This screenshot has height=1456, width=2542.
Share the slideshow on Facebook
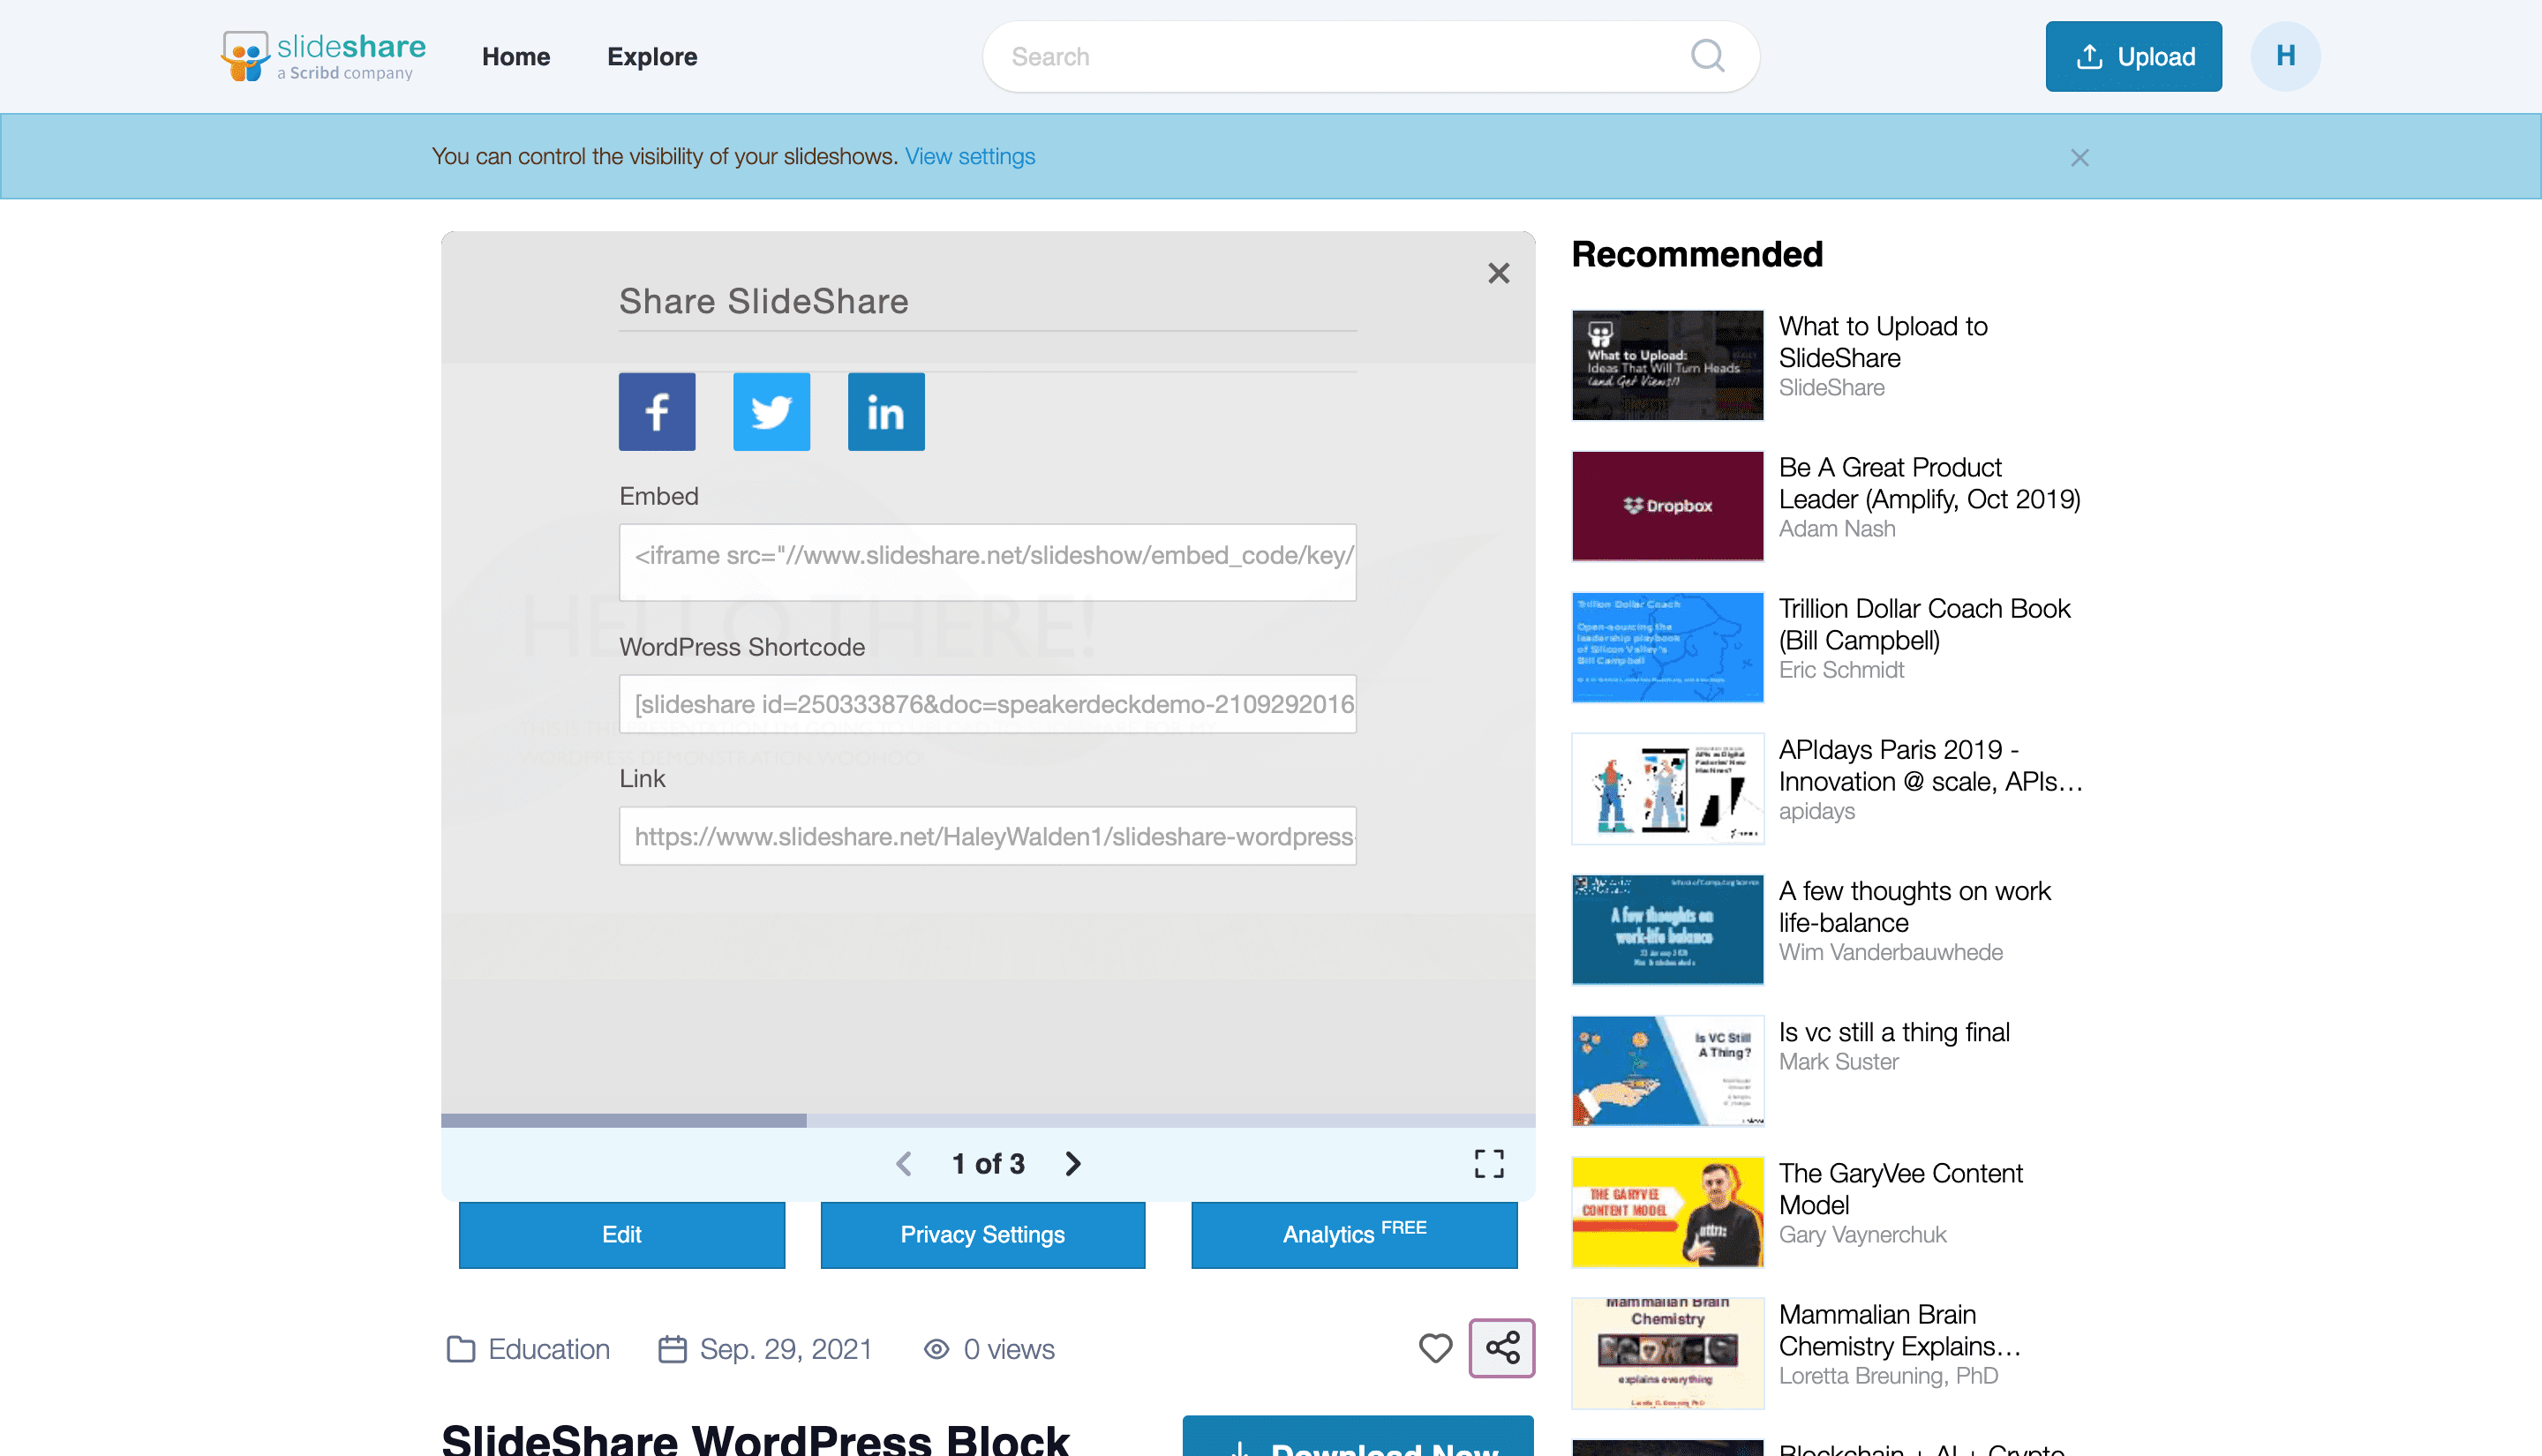coord(656,411)
